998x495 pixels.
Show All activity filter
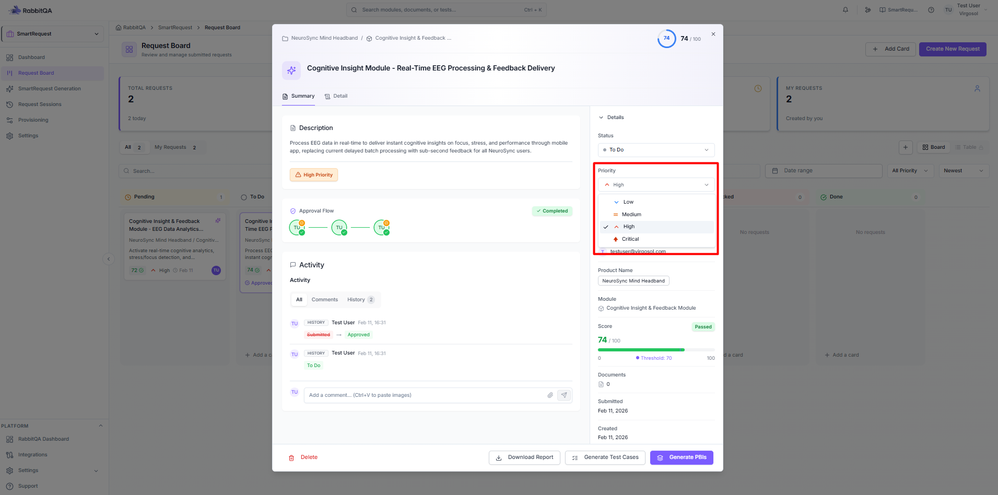[x=299, y=300]
